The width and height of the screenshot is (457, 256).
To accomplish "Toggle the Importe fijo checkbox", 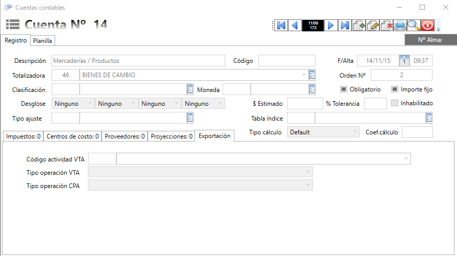I will coord(395,89).
